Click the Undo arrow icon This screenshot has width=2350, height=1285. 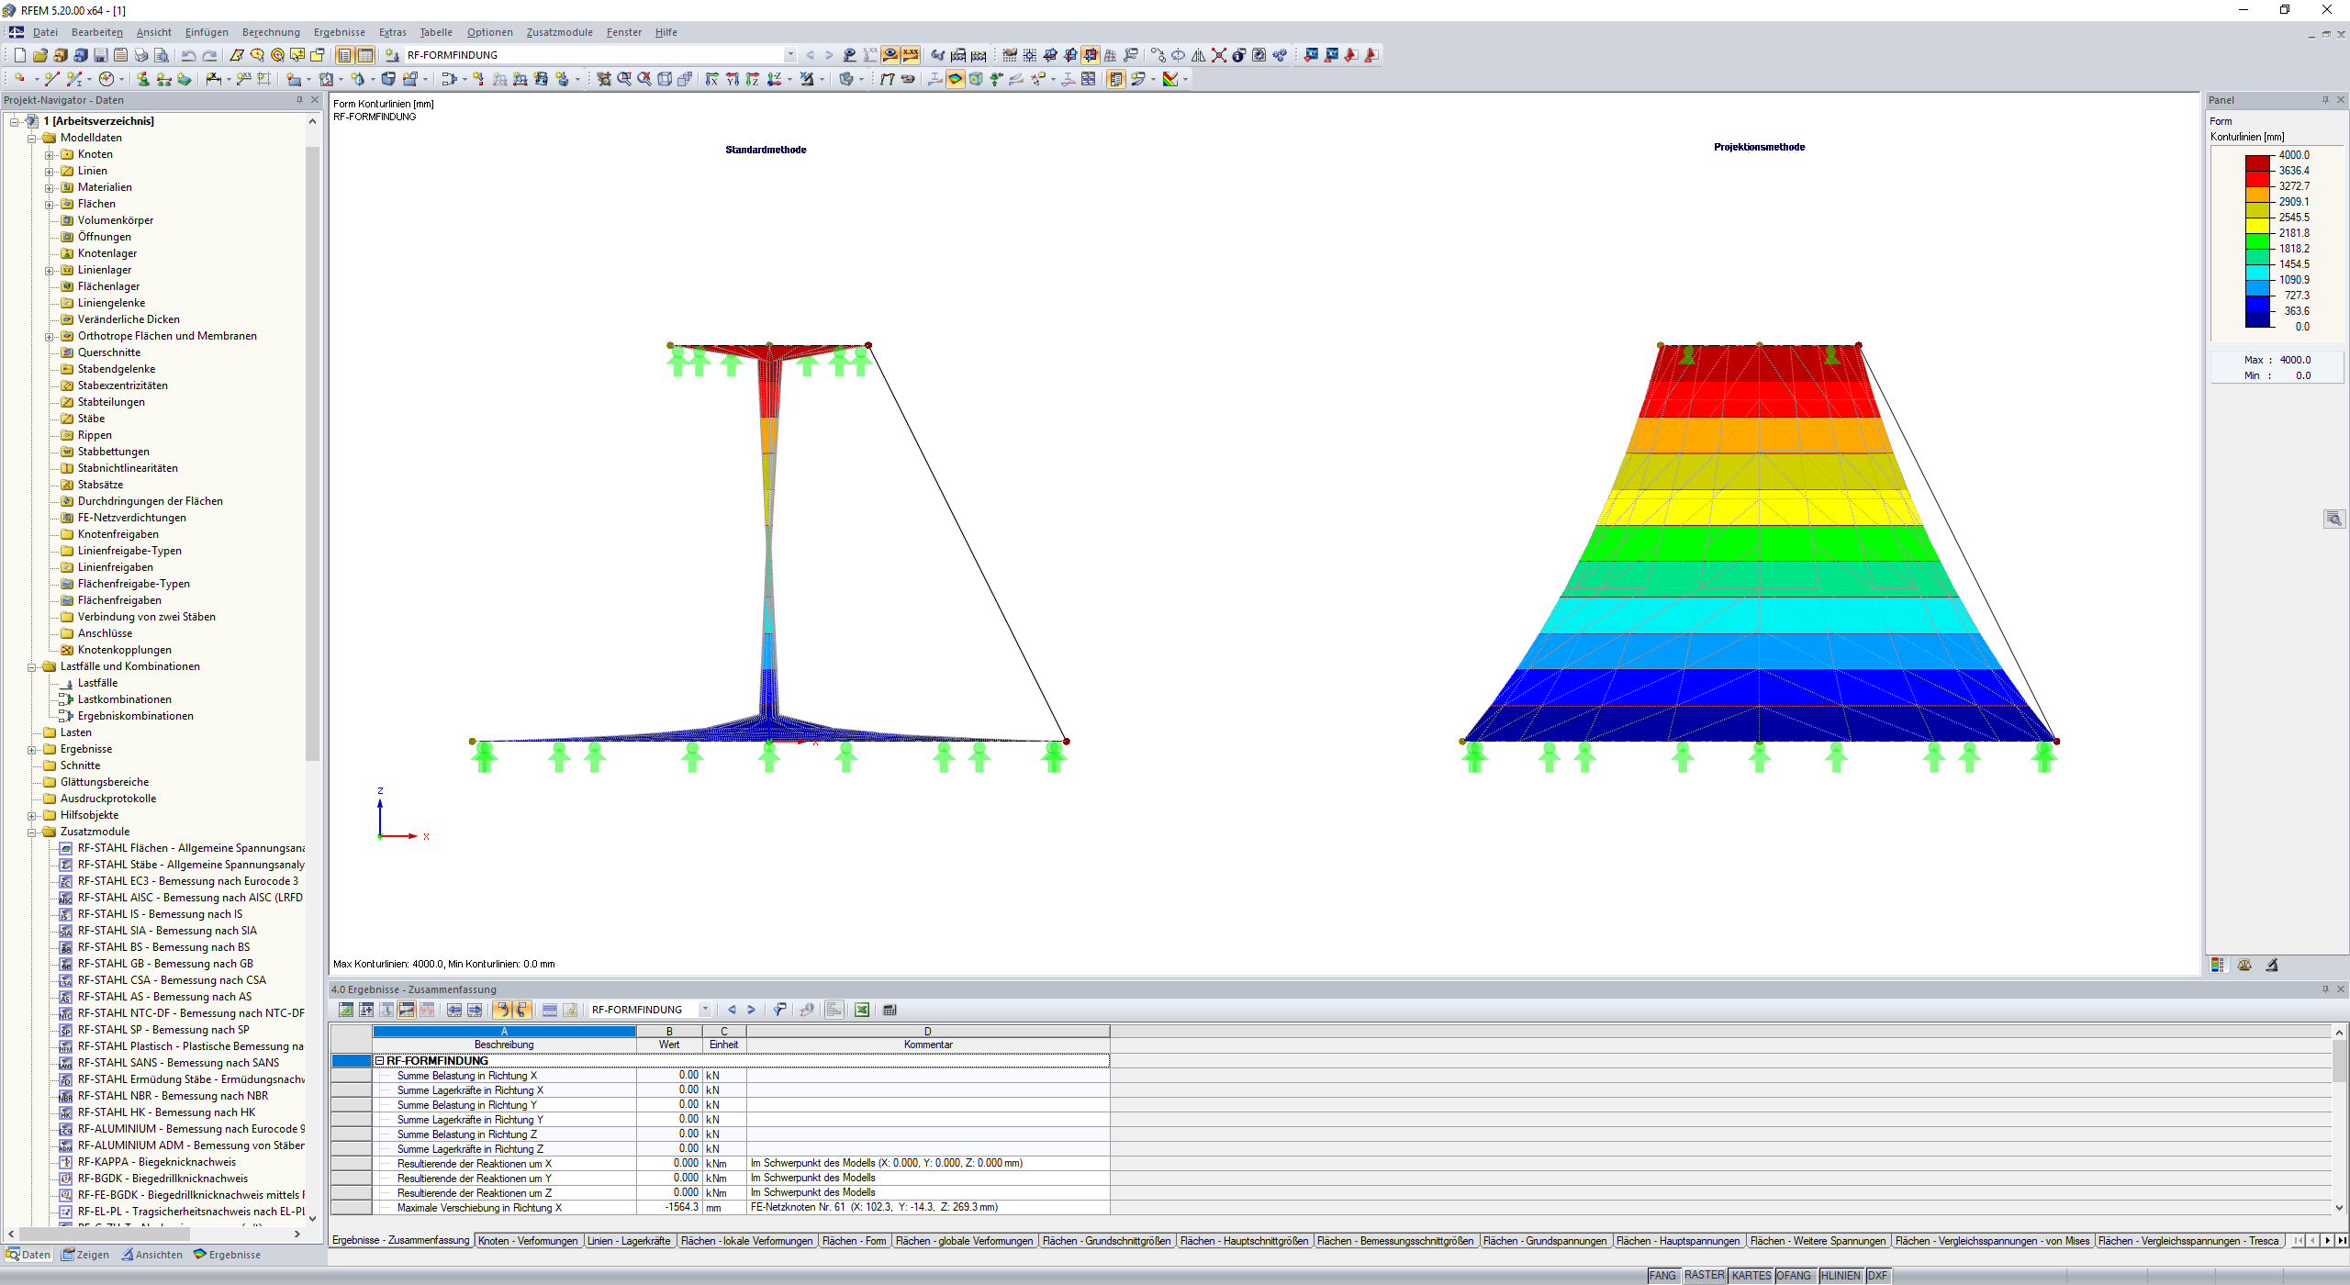188,55
